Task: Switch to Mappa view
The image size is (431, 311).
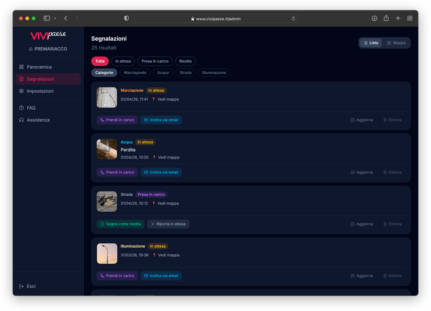Action: 396,43
